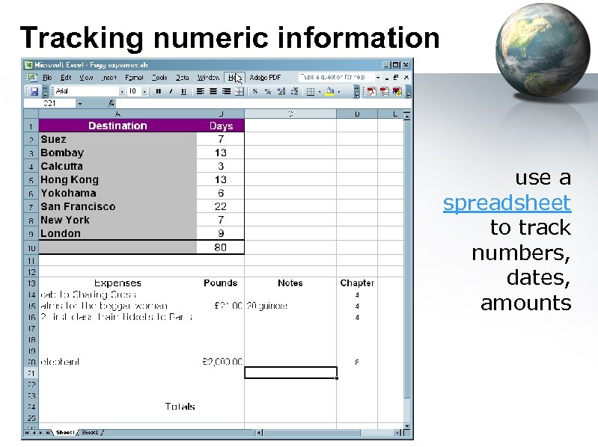Apply Currency style format
The height and width of the screenshot is (447, 598).
tap(255, 91)
